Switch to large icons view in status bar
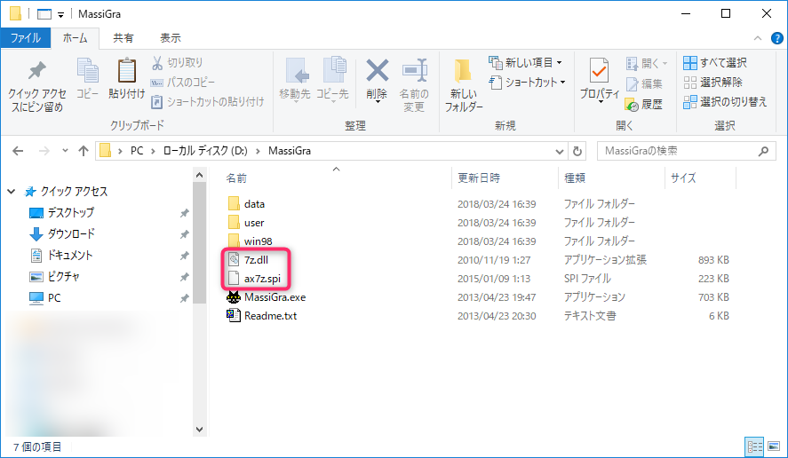This screenshot has width=788, height=458. coord(774,446)
